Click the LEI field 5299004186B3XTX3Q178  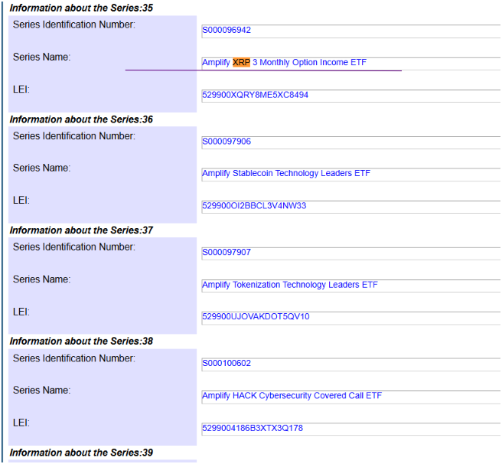tap(351, 430)
